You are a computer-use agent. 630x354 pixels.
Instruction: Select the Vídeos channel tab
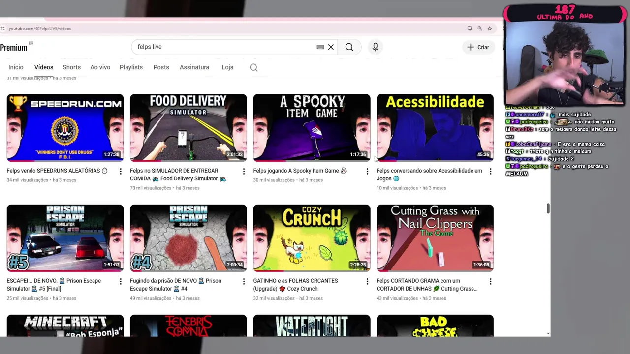click(x=44, y=67)
